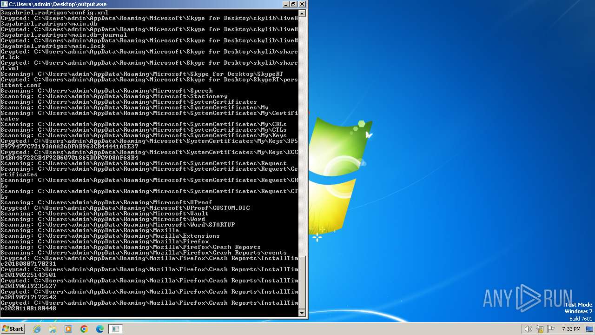This screenshot has width=595, height=335.
Task: Open the Action Center flag icon
Action: pyautogui.click(x=551, y=329)
